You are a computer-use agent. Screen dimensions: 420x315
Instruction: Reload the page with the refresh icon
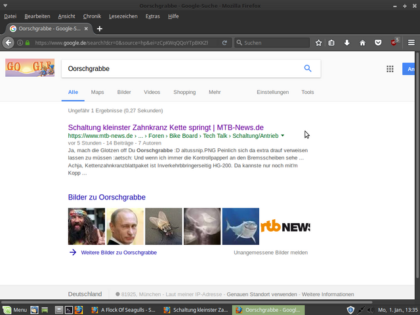(224, 43)
